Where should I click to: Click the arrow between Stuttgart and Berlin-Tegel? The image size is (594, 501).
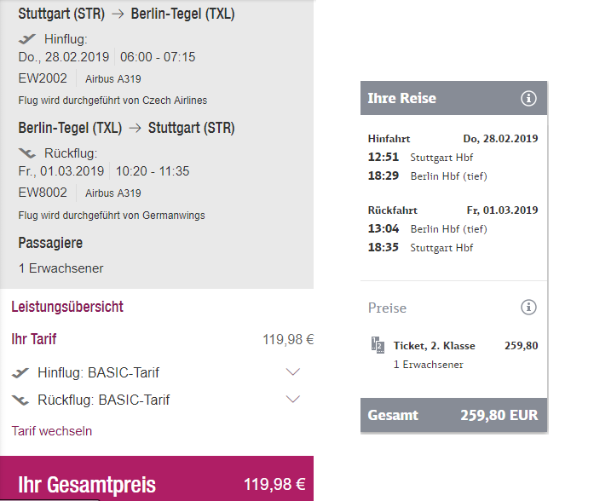pos(118,14)
